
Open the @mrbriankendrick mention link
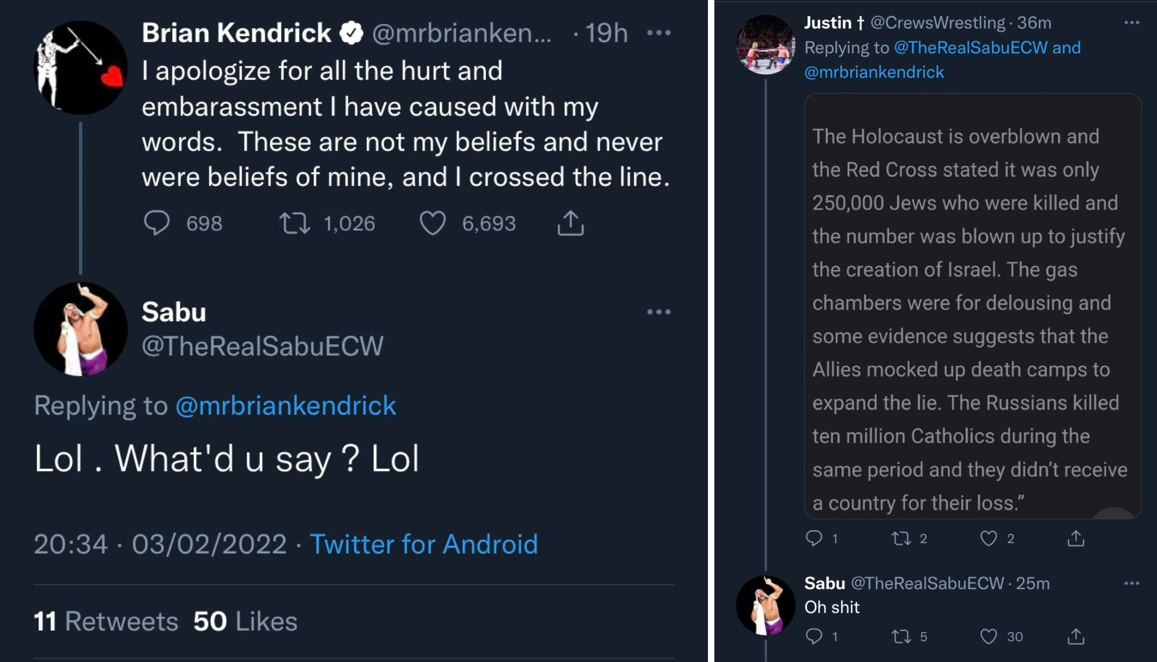click(x=286, y=405)
